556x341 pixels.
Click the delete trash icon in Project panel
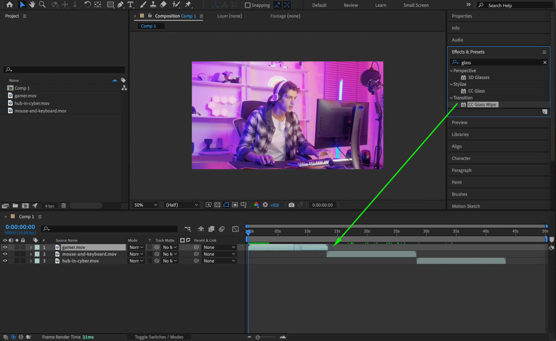tap(63, 206)
